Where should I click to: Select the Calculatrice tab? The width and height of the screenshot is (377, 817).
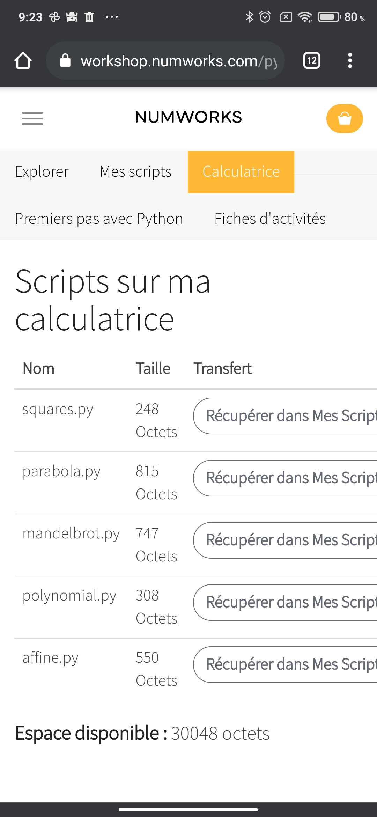coord(241,172)
